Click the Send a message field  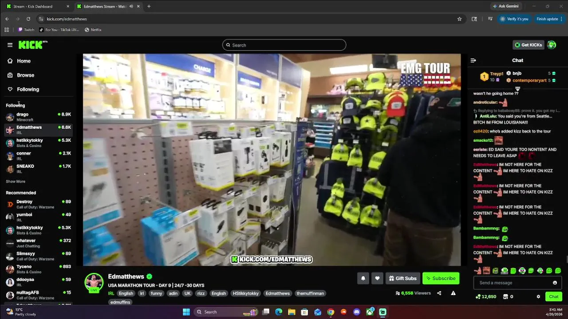513,283
